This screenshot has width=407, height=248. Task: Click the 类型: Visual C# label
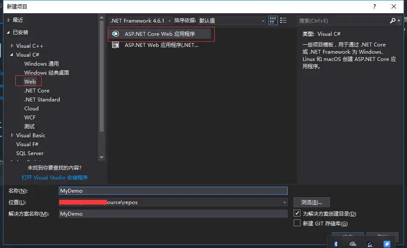[x=321, y=34]
